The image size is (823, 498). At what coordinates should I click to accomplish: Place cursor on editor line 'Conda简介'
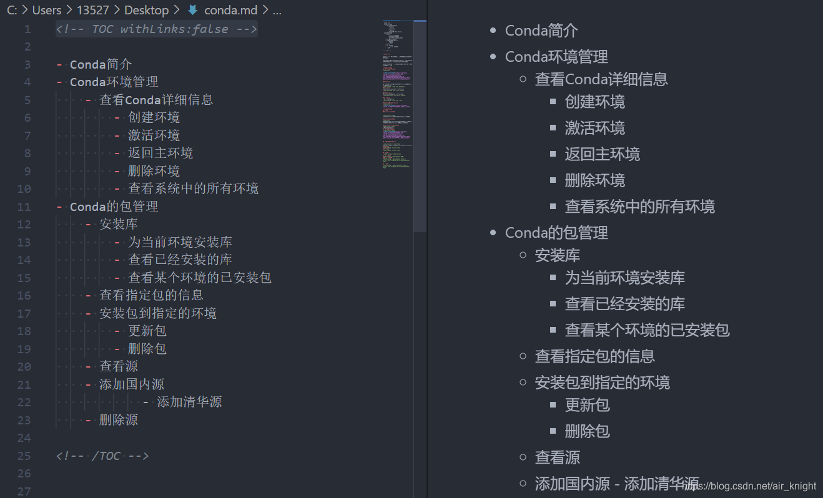tap(101, 64)
